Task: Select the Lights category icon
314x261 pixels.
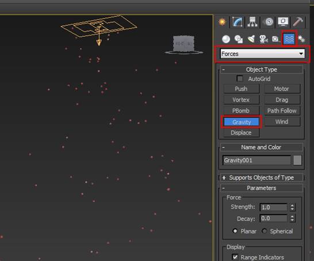Action: (x=251, y=39)
